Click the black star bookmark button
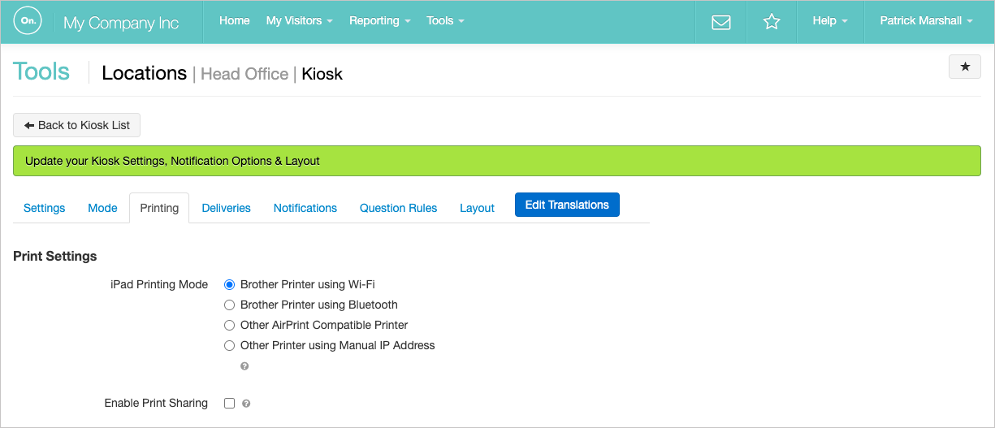995x428 pixels. point(964,67)
